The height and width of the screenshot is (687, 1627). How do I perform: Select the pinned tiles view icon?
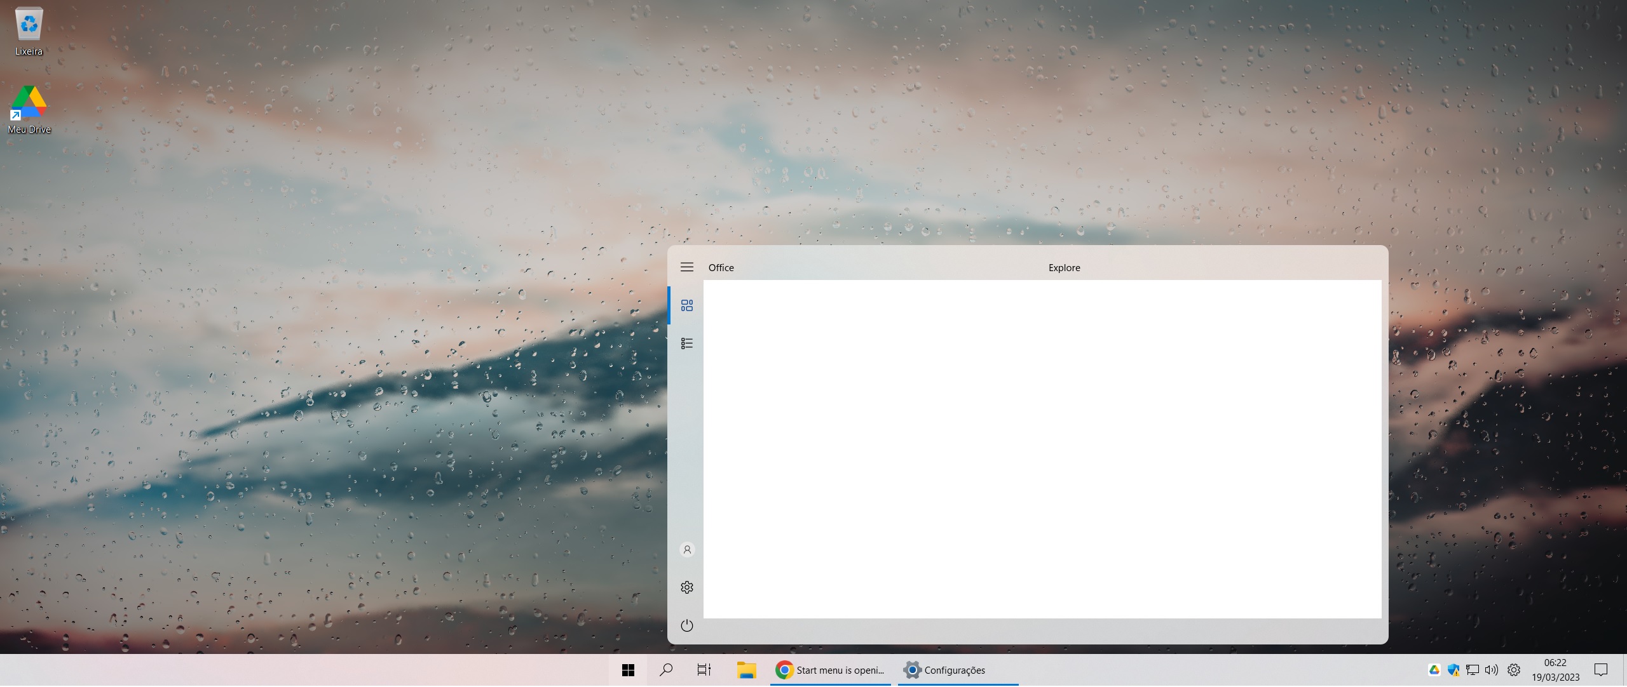[687, 306]
